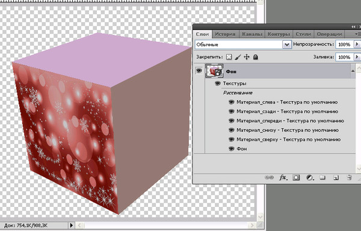This screenshot has width=361, height=231.
Task: Create new adjustment layer icon
Action: (310, 177)
